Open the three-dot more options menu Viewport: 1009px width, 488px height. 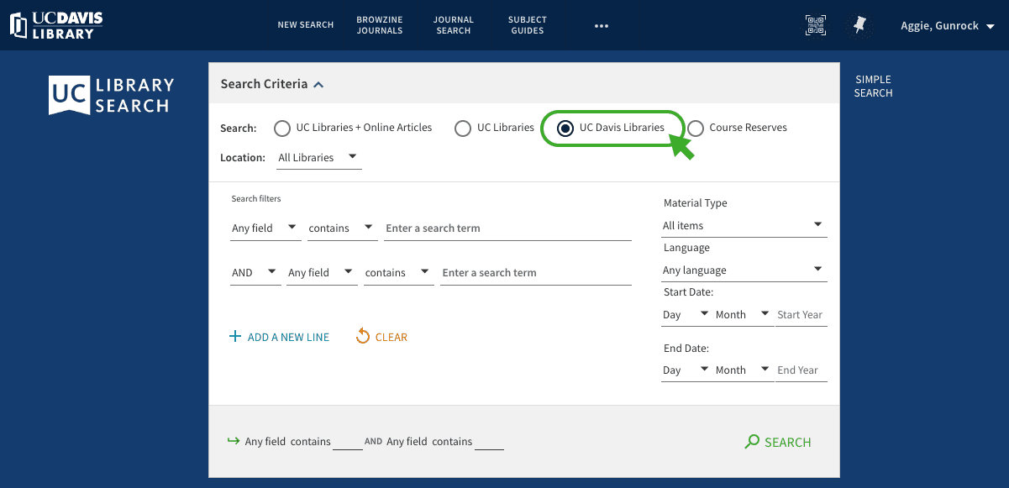(x=601, y=26)
